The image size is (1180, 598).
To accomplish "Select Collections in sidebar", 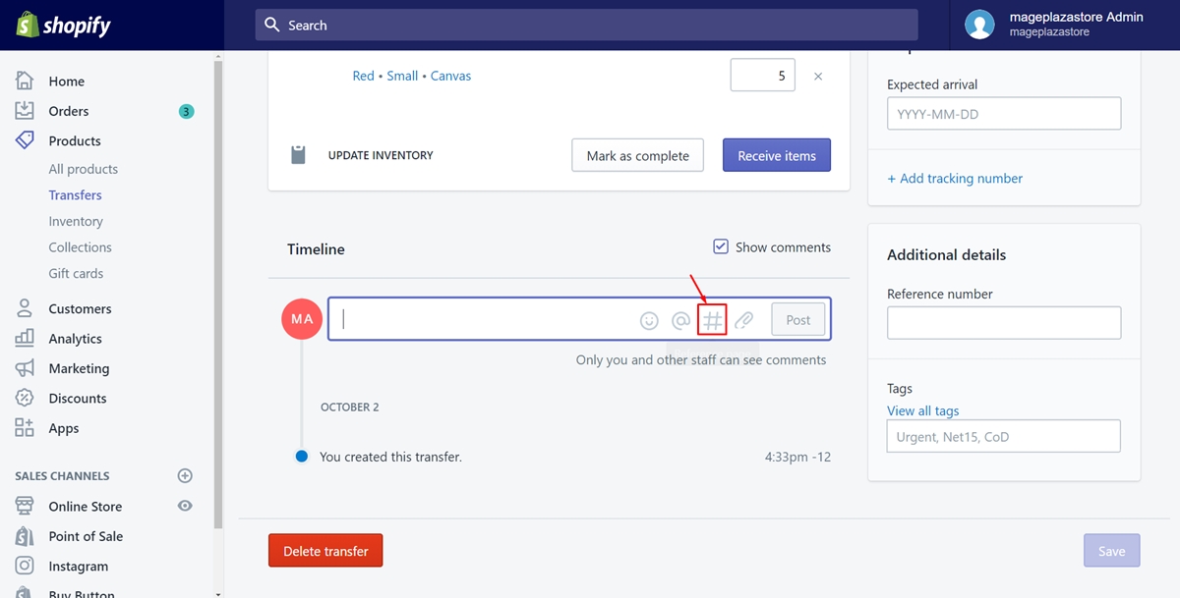I will point(81,247).
